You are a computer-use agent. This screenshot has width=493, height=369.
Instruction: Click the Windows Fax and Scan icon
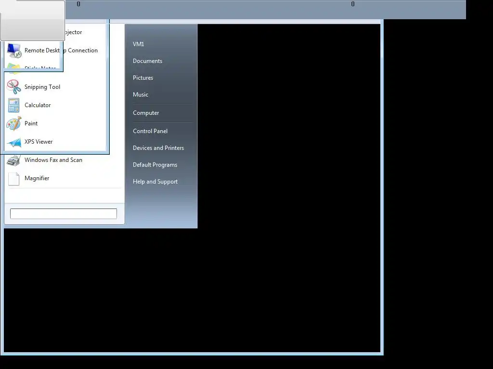click(13, 160)
